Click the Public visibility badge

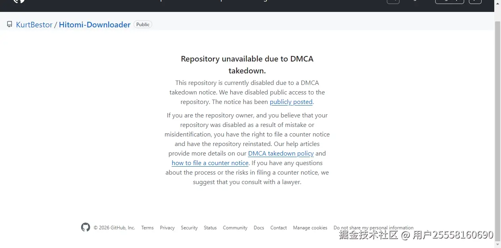pyautogui.click(x=143, y=25)
